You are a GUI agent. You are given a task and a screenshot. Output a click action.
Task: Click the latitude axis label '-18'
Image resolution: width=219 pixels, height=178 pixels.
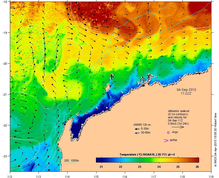[5, 2]
